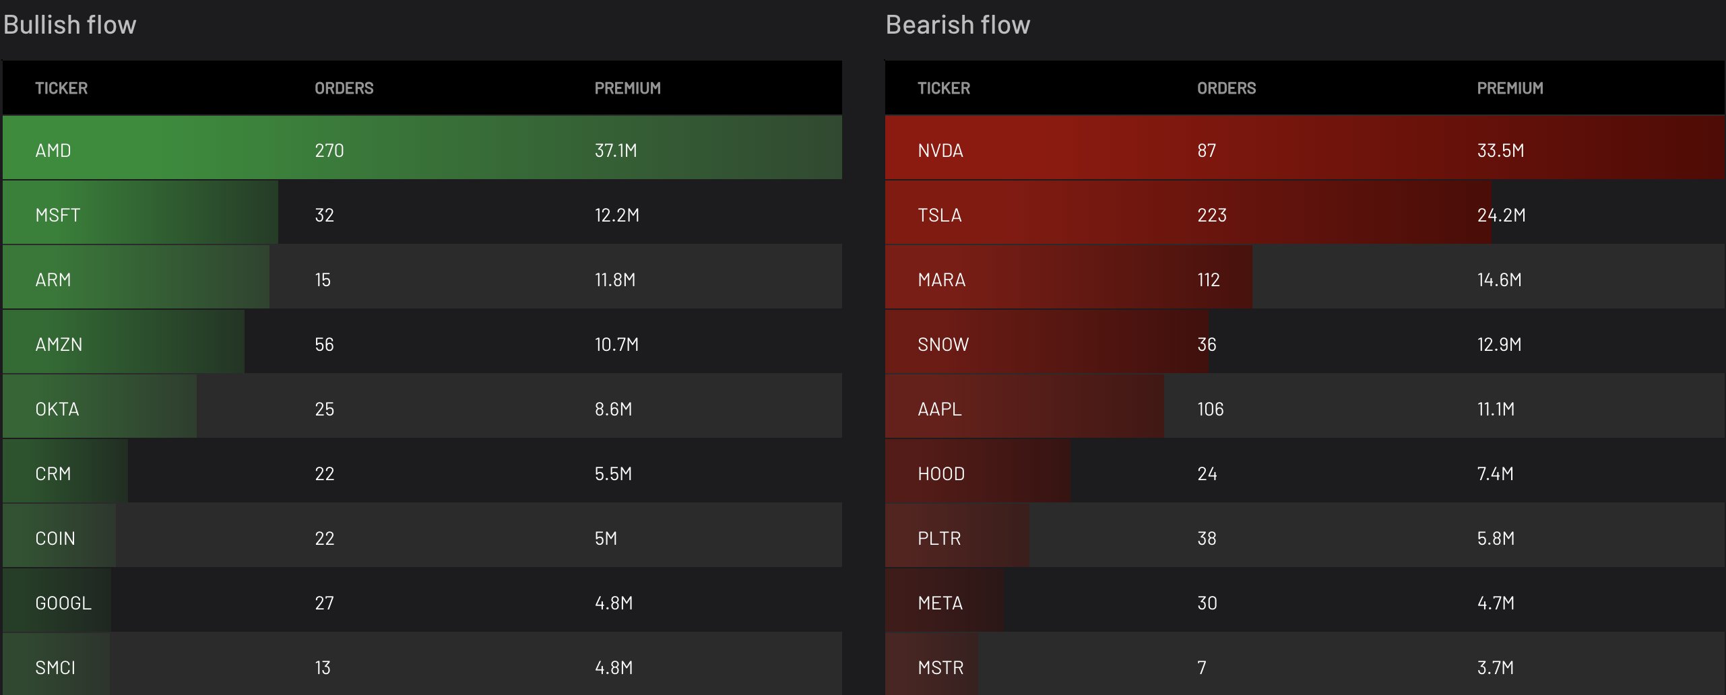Screen dimensions: 1726x695
Task: Click HOOD's 24 orders value
Action: 1207,473
